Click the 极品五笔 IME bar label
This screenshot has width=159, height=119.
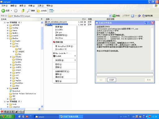tap(9, 112)
